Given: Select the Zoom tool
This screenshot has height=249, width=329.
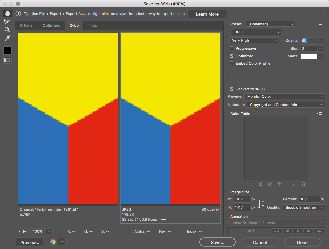Looking at the screenshot, I should coord(7,30).
